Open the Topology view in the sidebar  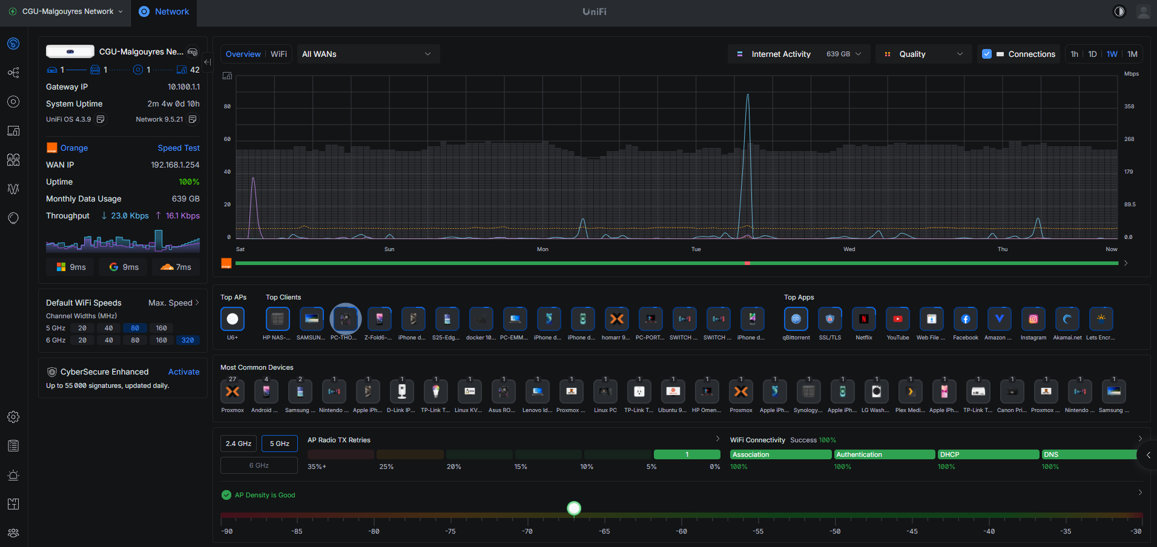click(x=13, y=73)
